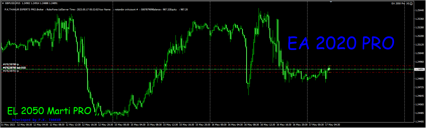Open the GBPUSD,M15 chart dropdown triangle

[3, 3]
